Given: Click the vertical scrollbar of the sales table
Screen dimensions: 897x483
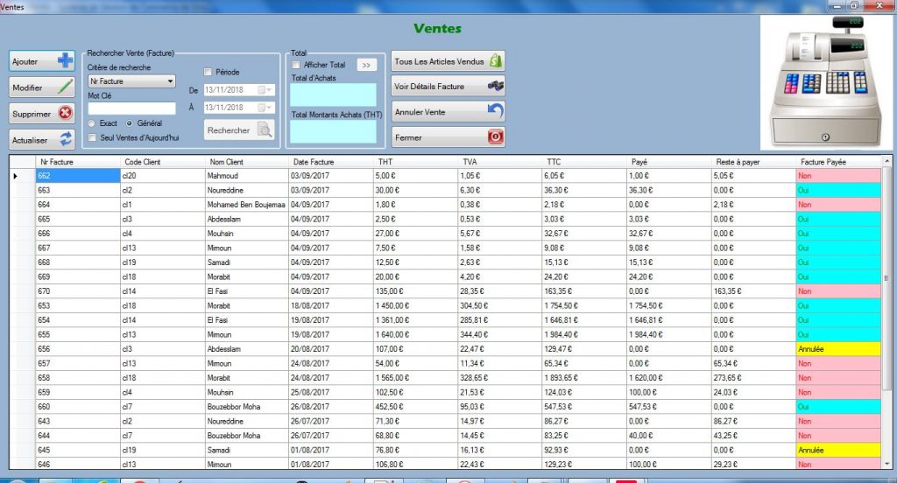Looking at the screenshot, I should 887,279.
